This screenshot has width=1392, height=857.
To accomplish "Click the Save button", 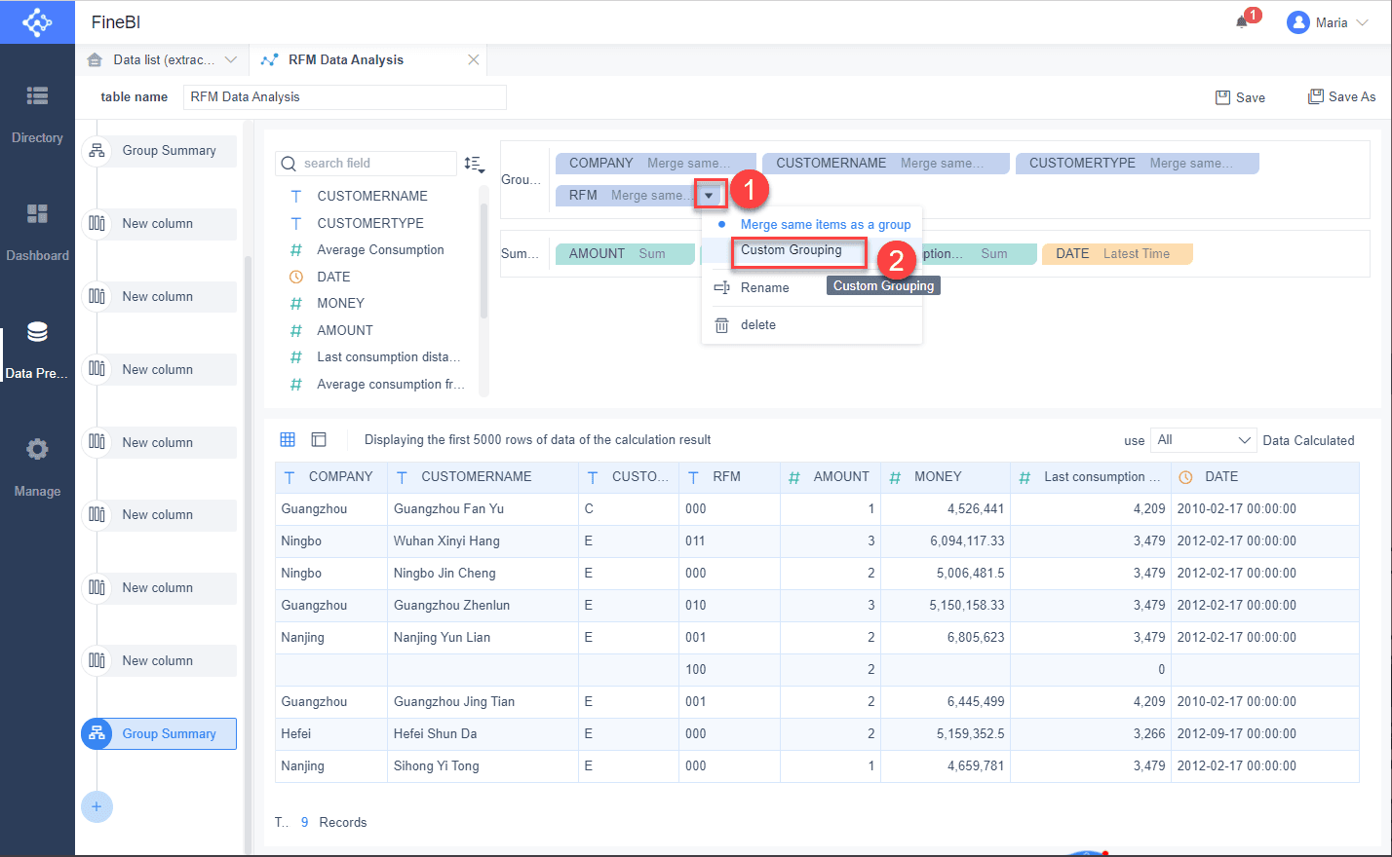I will click(1240, 97).
